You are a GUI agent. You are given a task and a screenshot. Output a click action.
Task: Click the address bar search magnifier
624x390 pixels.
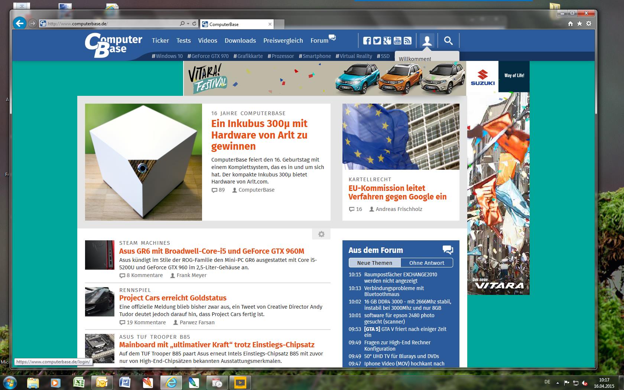coord(182,23)
